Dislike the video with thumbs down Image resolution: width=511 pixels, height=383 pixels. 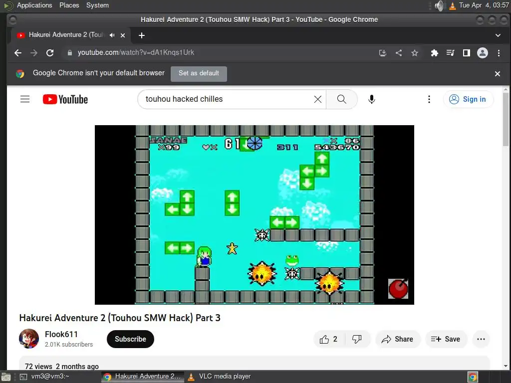tap(357, 339)
